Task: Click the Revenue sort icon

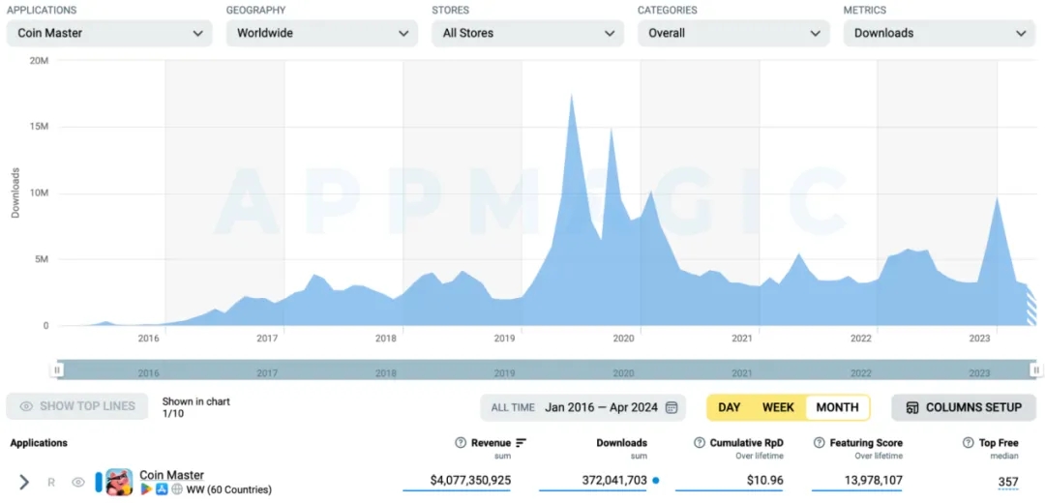Action: pos(522,443)
